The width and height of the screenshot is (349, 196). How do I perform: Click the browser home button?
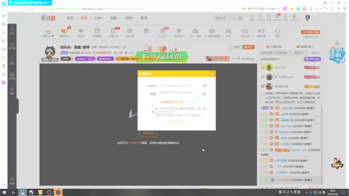31,9
